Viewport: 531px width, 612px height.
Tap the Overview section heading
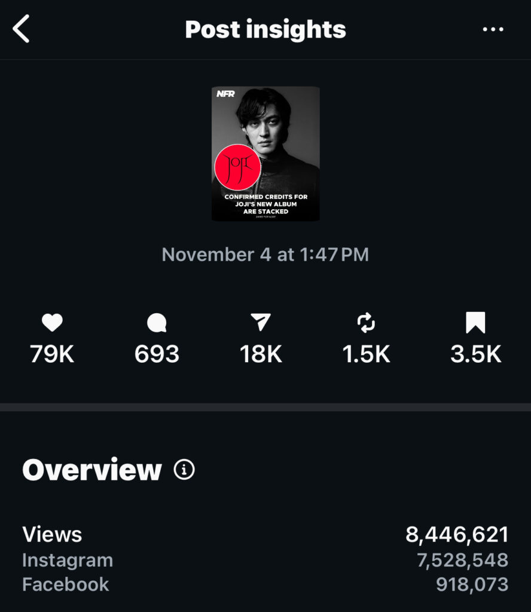coord(92,470)
